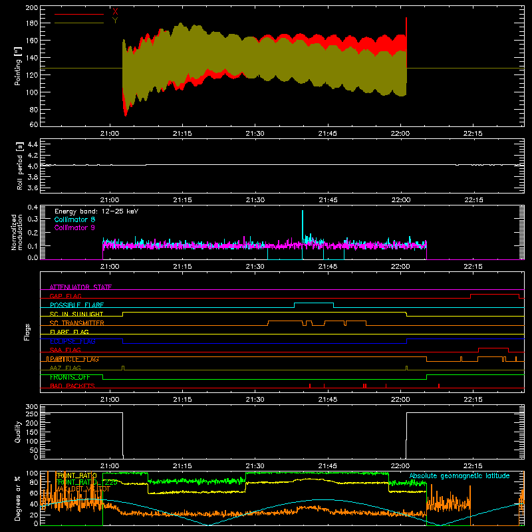Viewport: 532px width, 532px height.
Task: Click the Pointing ["] axis title
Action: click(18, 66)
